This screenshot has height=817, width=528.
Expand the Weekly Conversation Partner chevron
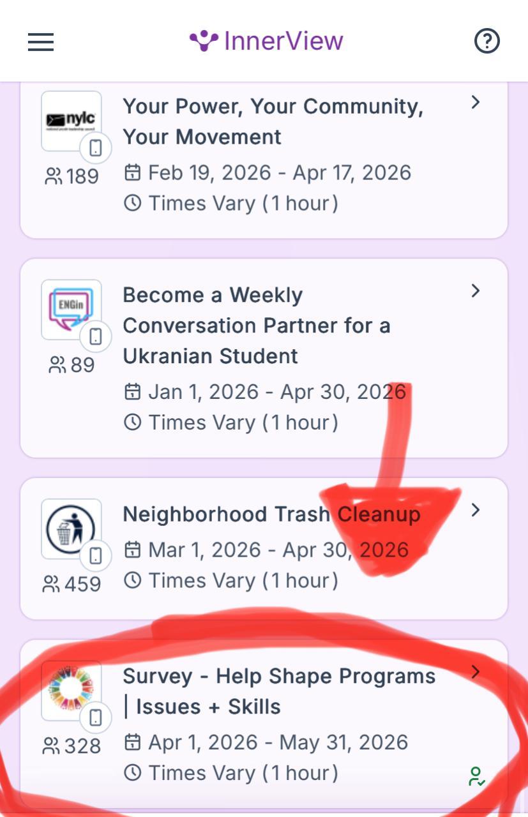coord(475,290)
